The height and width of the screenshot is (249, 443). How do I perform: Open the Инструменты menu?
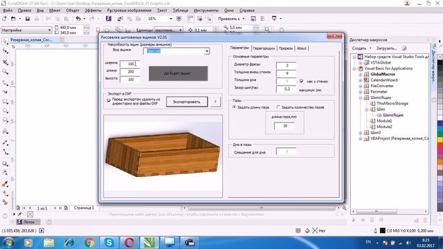coord(206,10)
